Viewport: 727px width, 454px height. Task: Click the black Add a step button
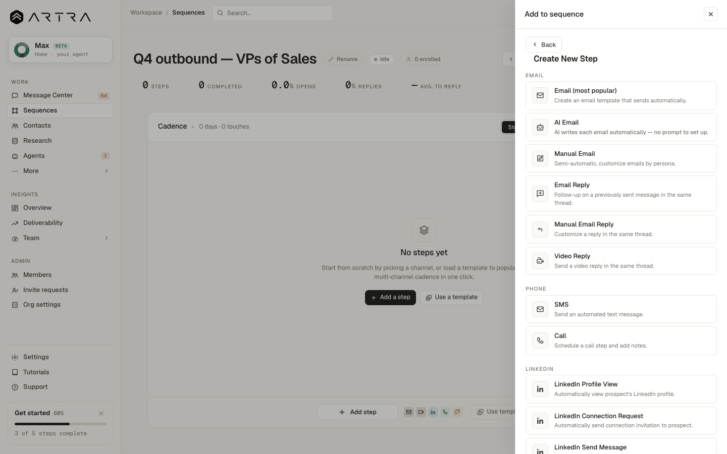click(390, 298)
